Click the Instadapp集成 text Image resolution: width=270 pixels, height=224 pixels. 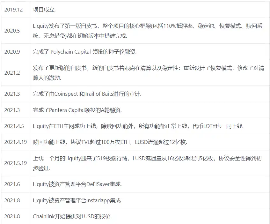(x=77, y=200)
